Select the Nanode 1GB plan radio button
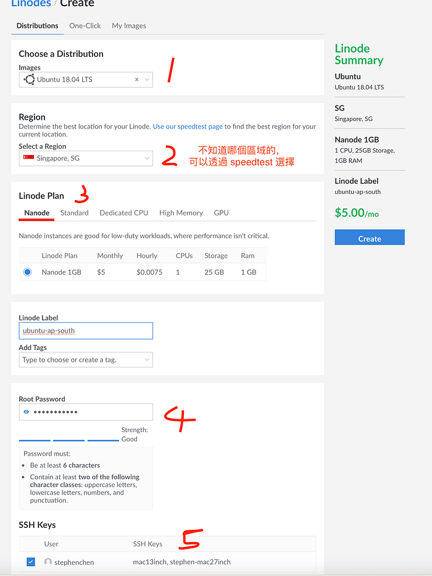The height and width of the screenshot is (576, 432). click(27, 272)
